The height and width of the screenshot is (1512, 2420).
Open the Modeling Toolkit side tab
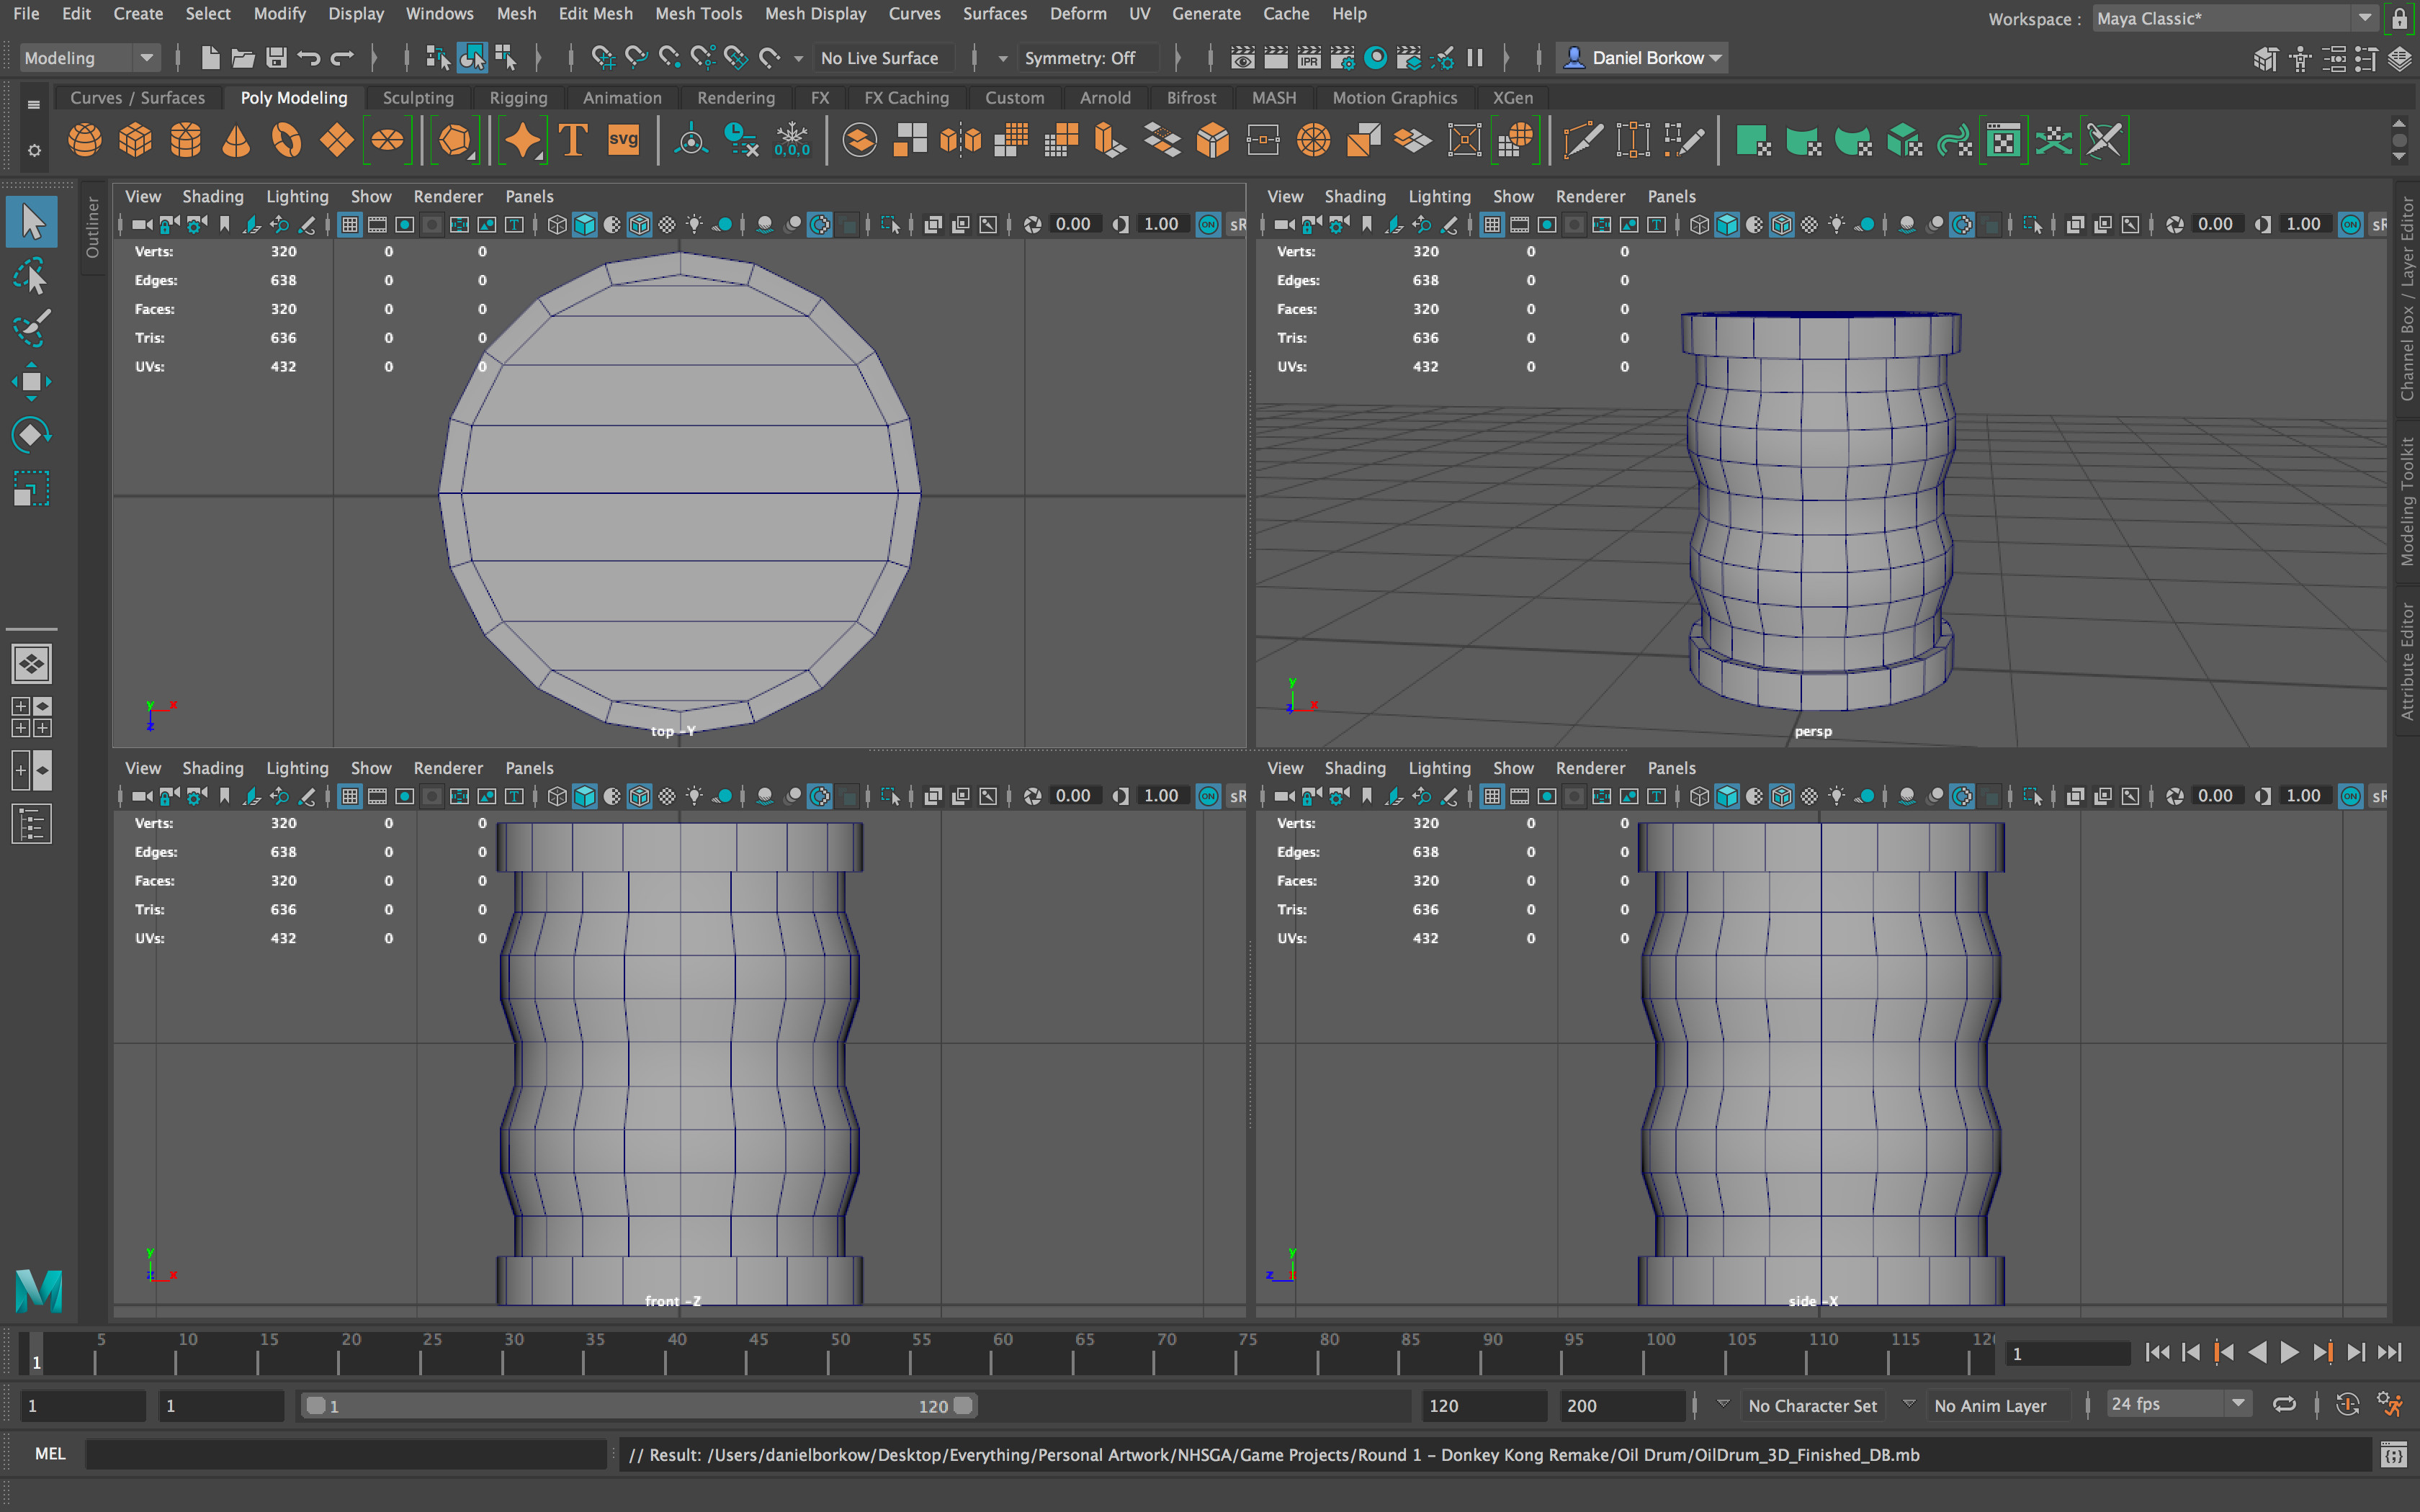2406,502
